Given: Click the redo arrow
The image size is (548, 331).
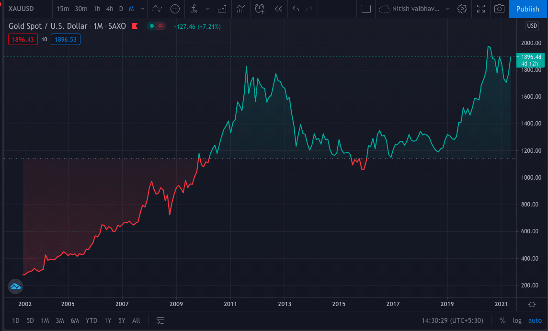Looking at the screenshot, I should pyautogui.click(x=309, y=9).
